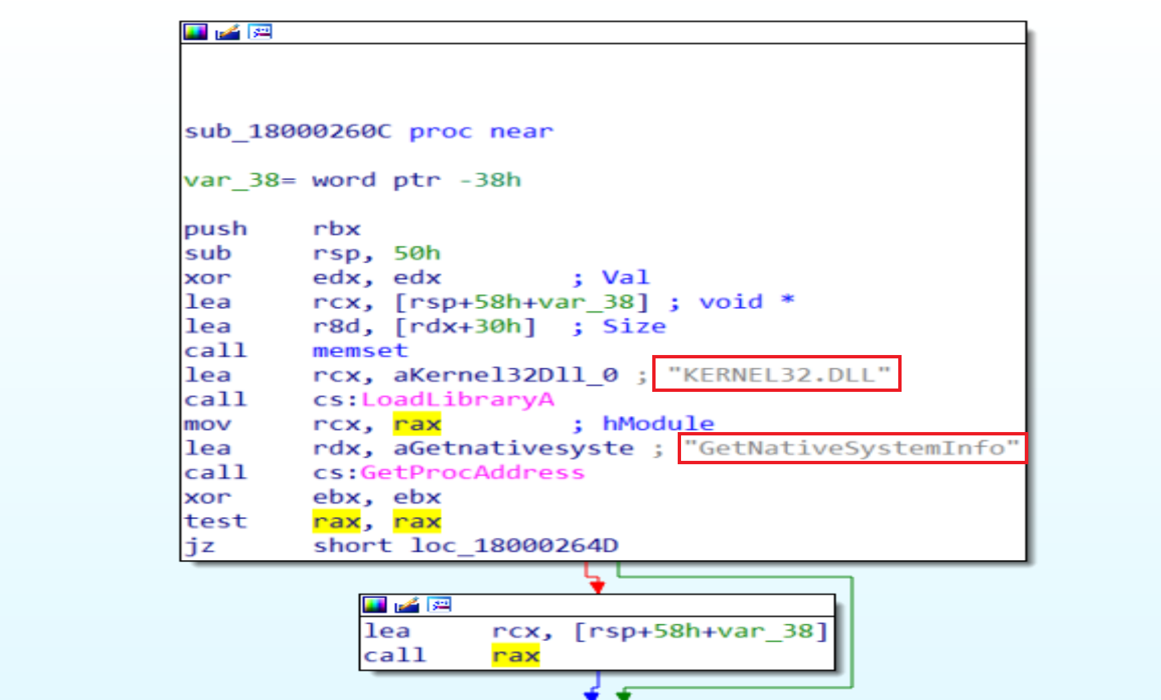The image size is (1161, 700).
Task: Click the GetProcAddress import name
Action: click(x=473, y=472)
